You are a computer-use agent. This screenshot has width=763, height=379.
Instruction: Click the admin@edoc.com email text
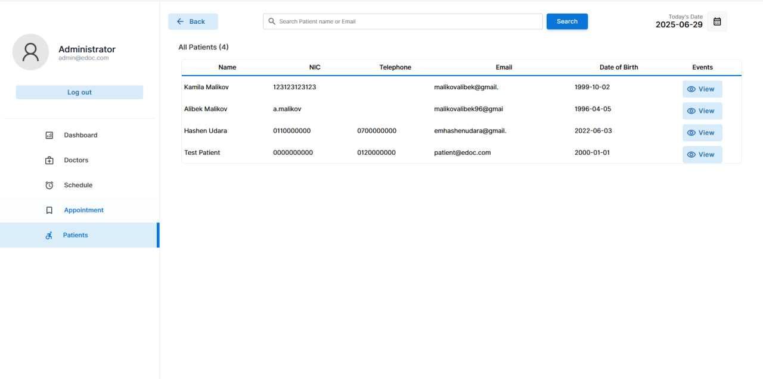click(83, 58)
